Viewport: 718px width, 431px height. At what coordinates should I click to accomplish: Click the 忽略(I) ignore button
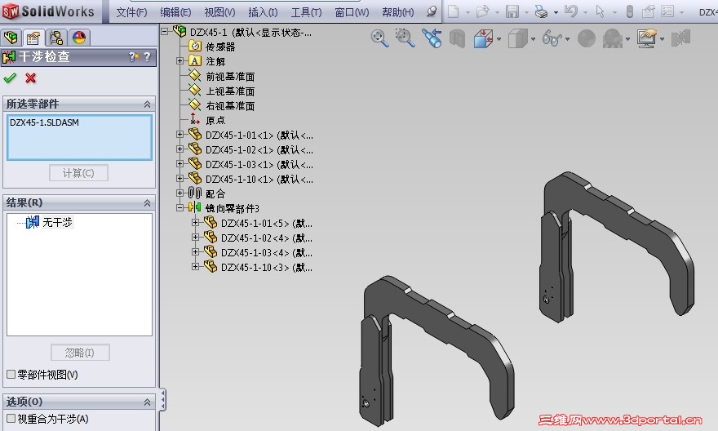click(x=80, y=352)
